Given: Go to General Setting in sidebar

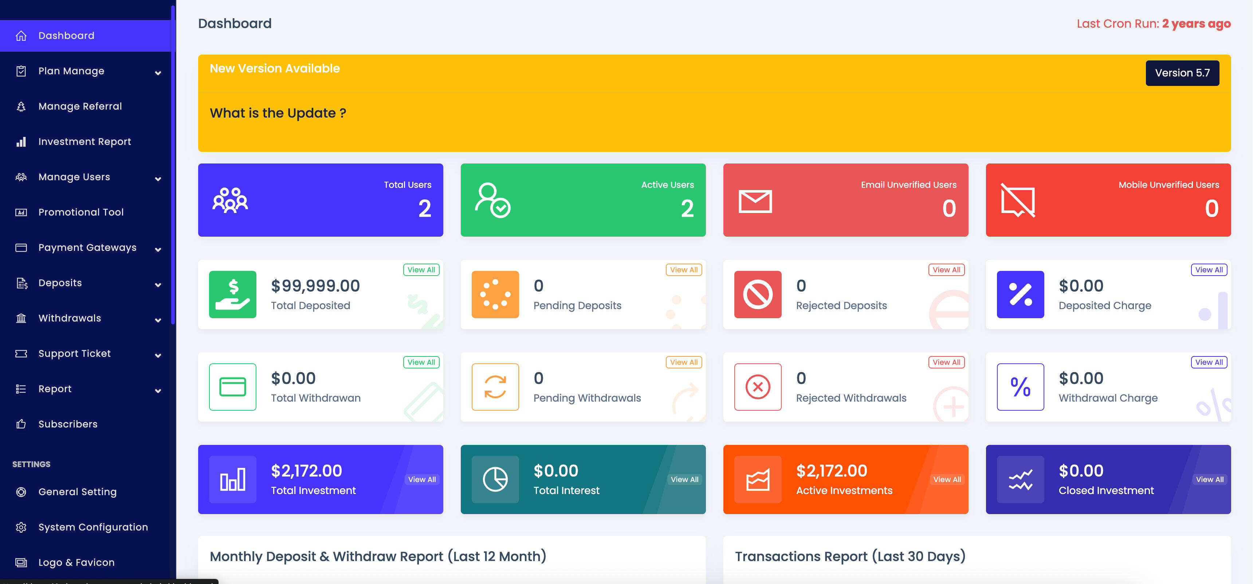Looking at the screenshot, I should [x=77, y=492].
